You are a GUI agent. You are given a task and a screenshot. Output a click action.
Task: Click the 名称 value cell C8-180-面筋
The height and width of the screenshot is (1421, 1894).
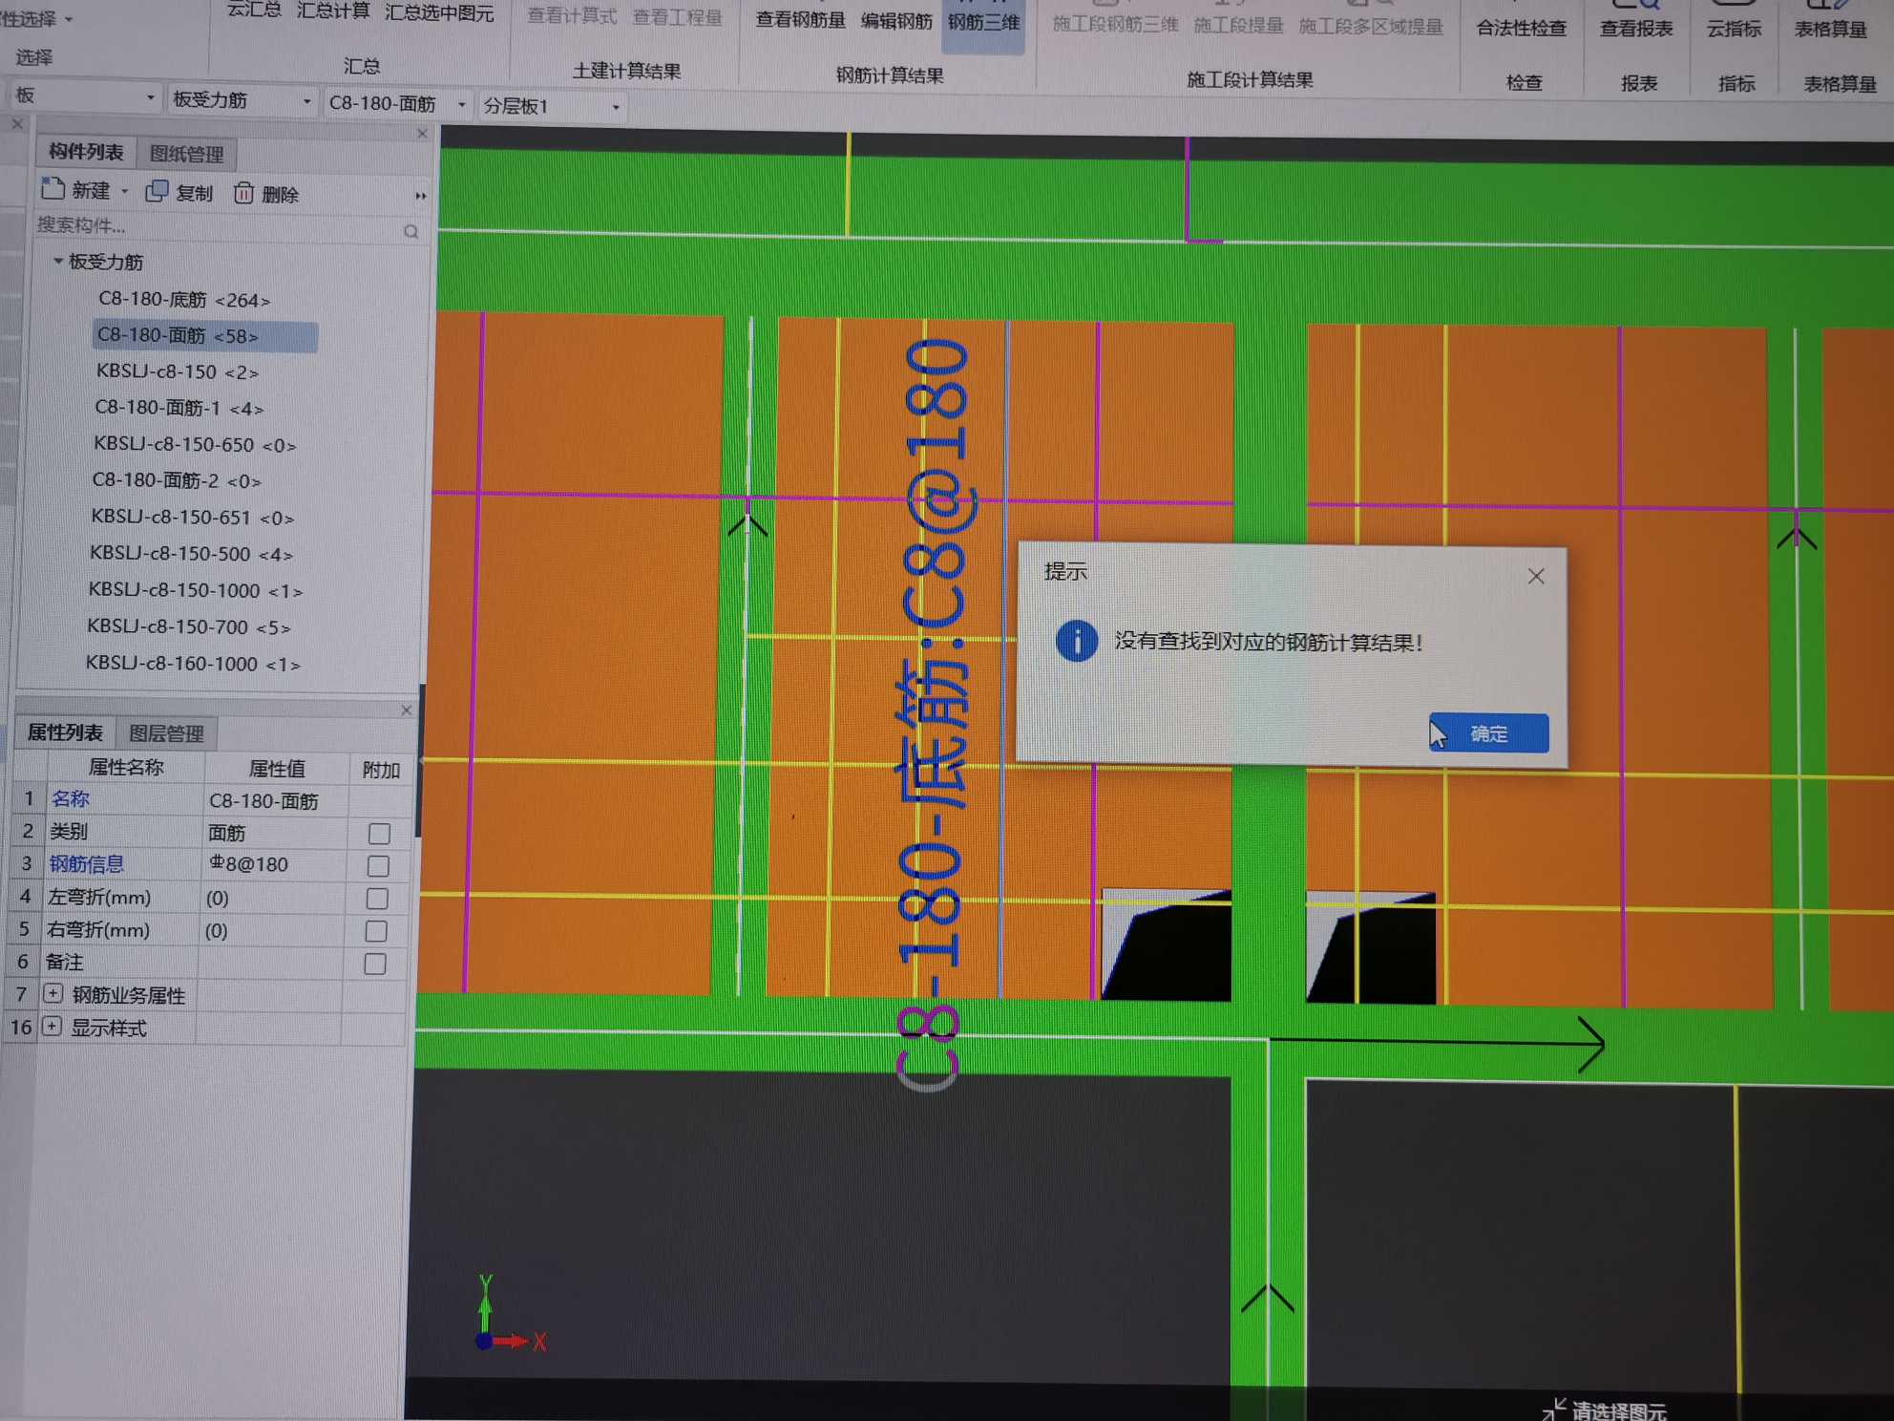click(x=276, y=800)
